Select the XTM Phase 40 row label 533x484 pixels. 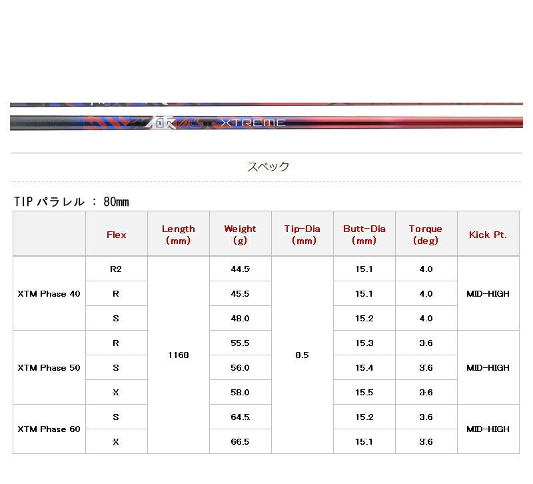[49, 294]
